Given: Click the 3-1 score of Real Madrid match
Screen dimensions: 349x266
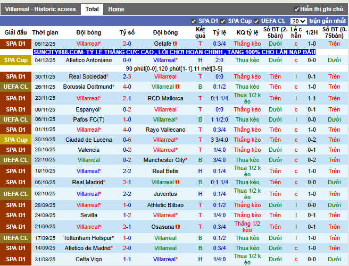Looking at the screenshot, I should coord(127,182).
